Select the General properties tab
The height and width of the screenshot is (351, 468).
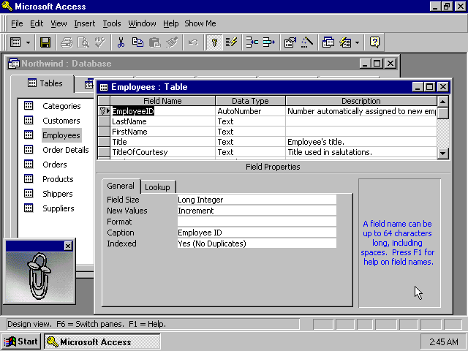point(121,186)
